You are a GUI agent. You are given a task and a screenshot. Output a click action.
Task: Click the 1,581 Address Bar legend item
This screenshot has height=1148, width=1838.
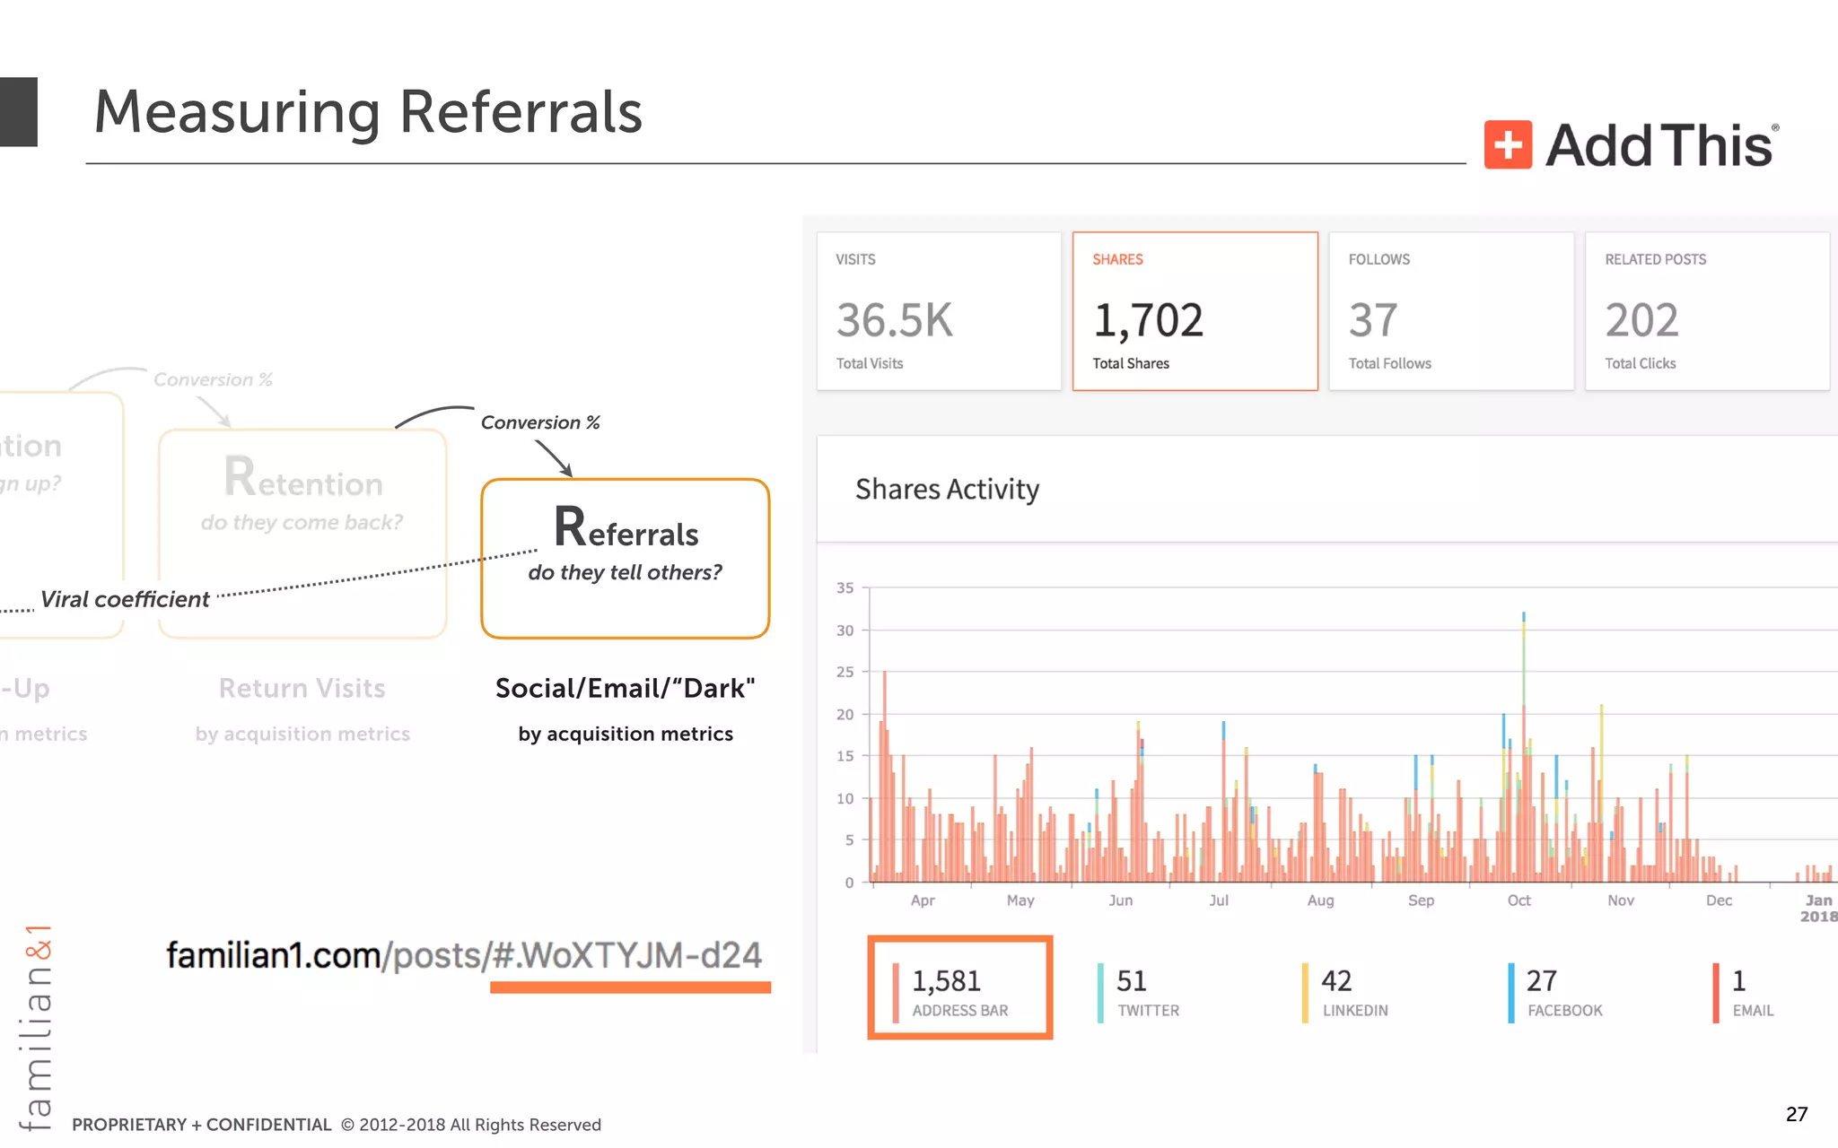960,987
